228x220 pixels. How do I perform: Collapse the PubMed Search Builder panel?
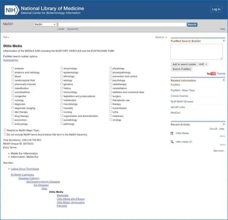[x=224, y=41]
